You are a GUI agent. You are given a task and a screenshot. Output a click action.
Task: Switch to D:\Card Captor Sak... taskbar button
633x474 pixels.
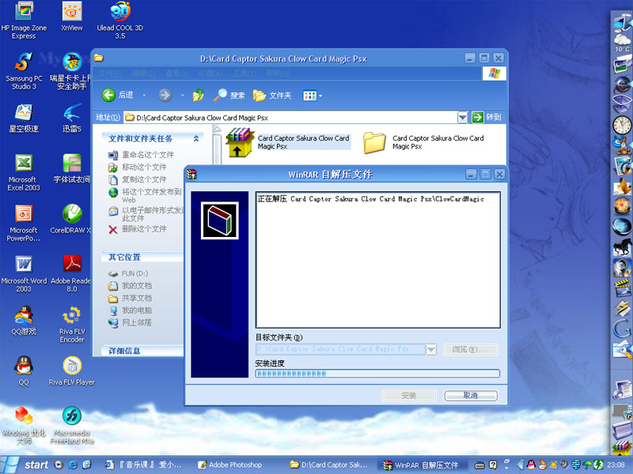pos(328,465)
